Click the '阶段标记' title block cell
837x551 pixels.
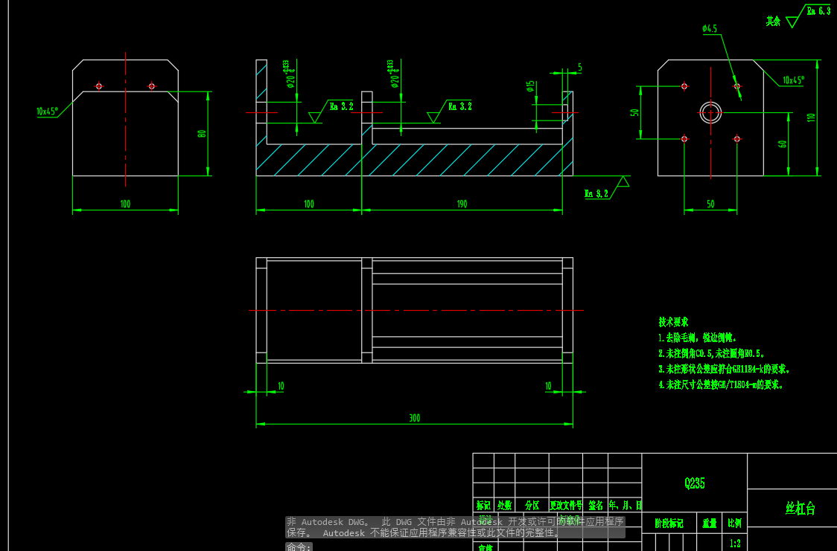click(x=669, y=523)
